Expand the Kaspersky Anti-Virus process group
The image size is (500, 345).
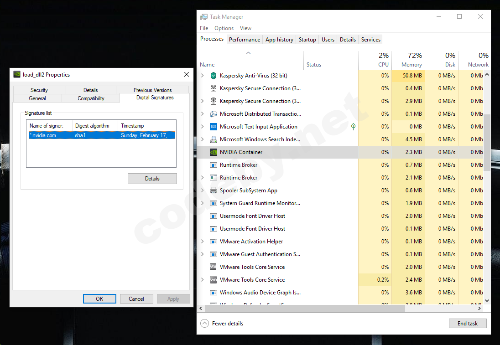203,76
